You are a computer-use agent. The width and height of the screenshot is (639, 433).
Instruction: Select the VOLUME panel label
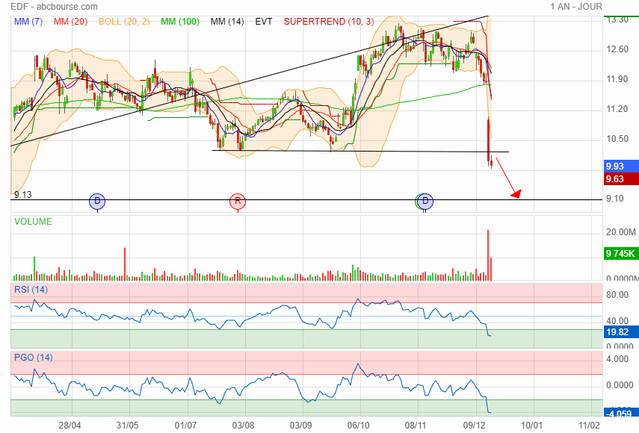point(33,222)
